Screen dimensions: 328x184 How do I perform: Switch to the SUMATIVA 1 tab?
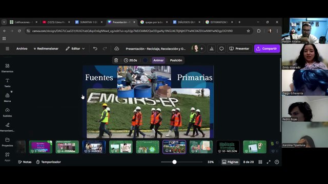tap(88, 22)
